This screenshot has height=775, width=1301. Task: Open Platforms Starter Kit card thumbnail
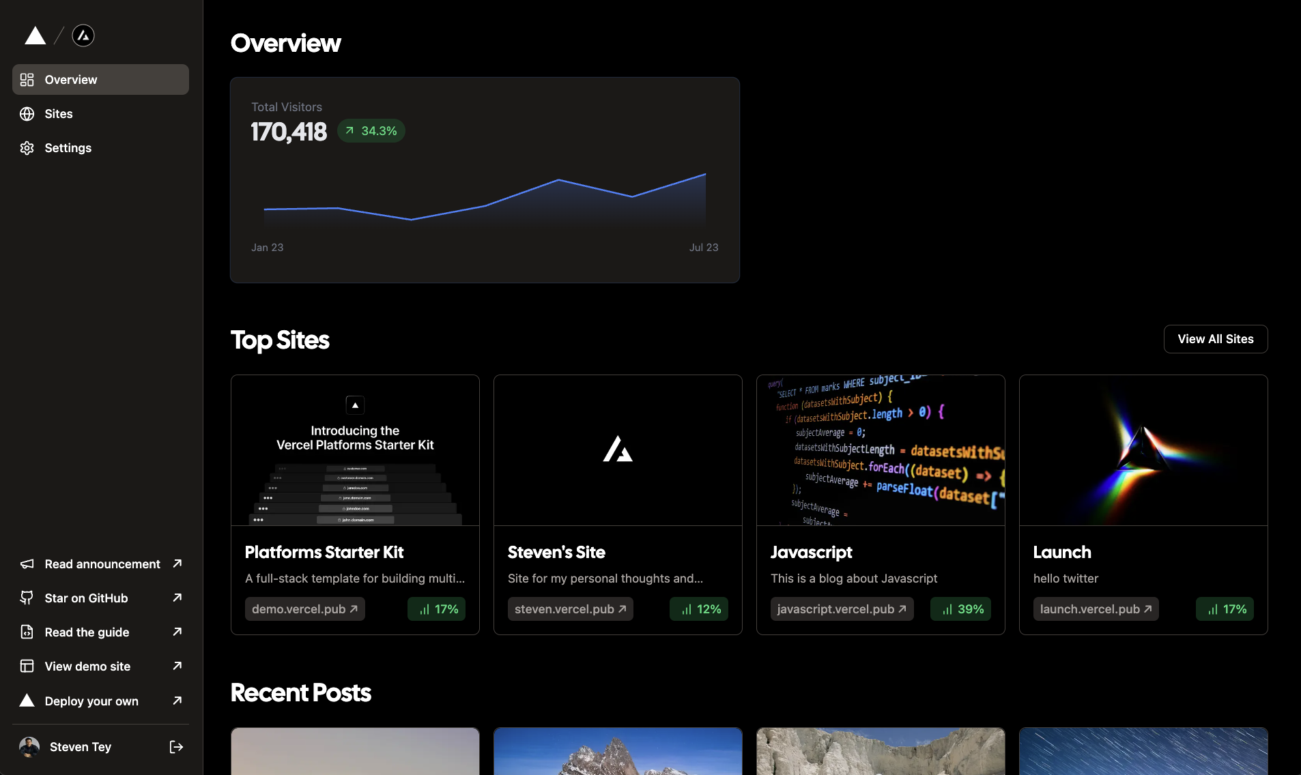click(x=355, y=450)
